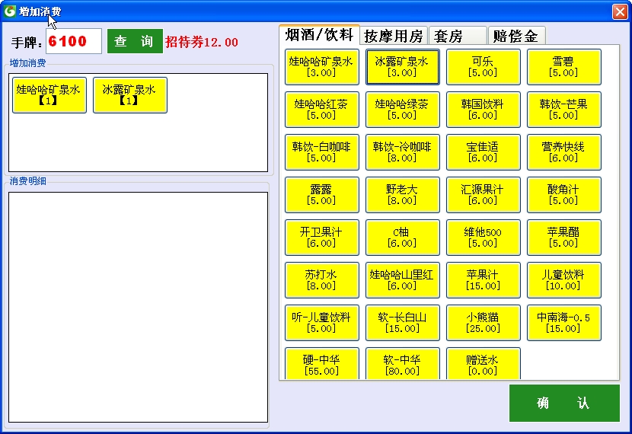Select 硬-中华 cigarettes priced 55.00
This screenshot has height=434, width=632.
[321, 364]
